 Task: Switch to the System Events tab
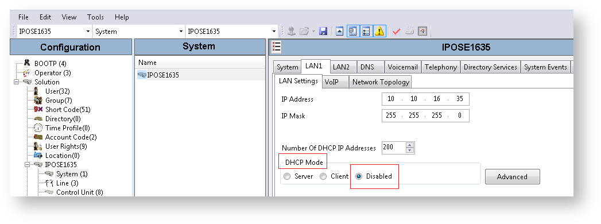545,67
